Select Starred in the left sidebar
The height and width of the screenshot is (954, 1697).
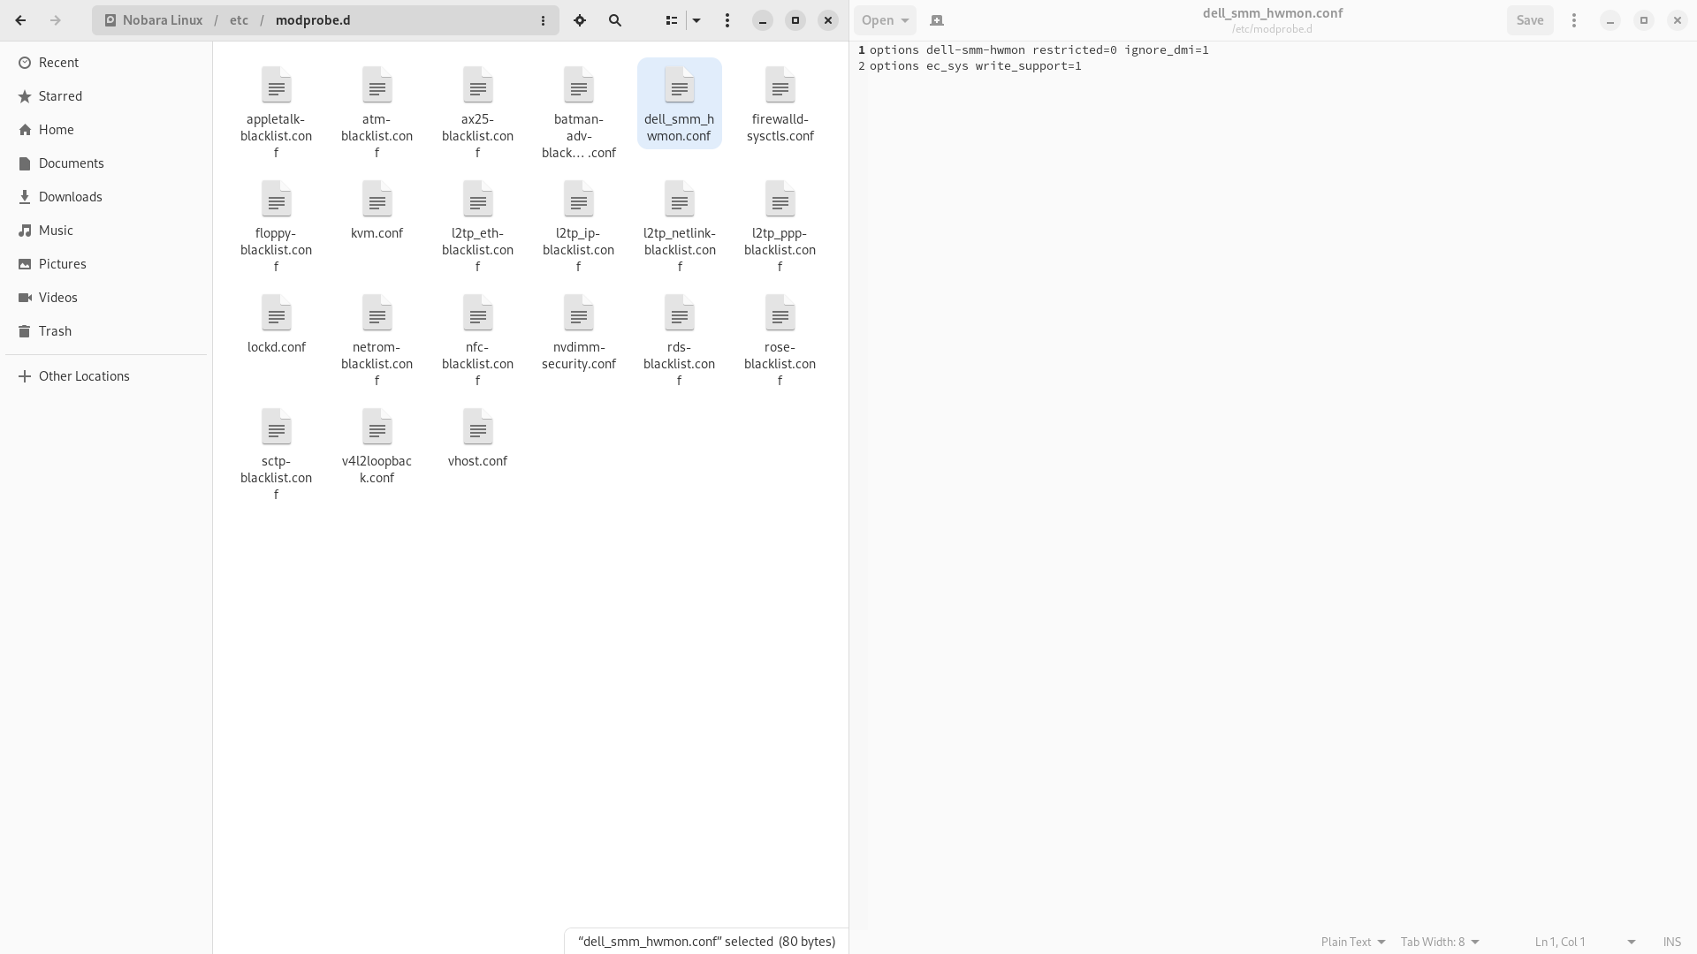pyautogui.click(x=59, y=95)
